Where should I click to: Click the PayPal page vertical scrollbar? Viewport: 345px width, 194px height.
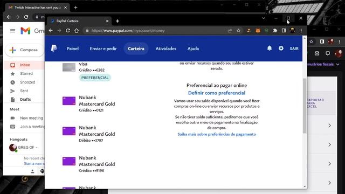(305, 106)
